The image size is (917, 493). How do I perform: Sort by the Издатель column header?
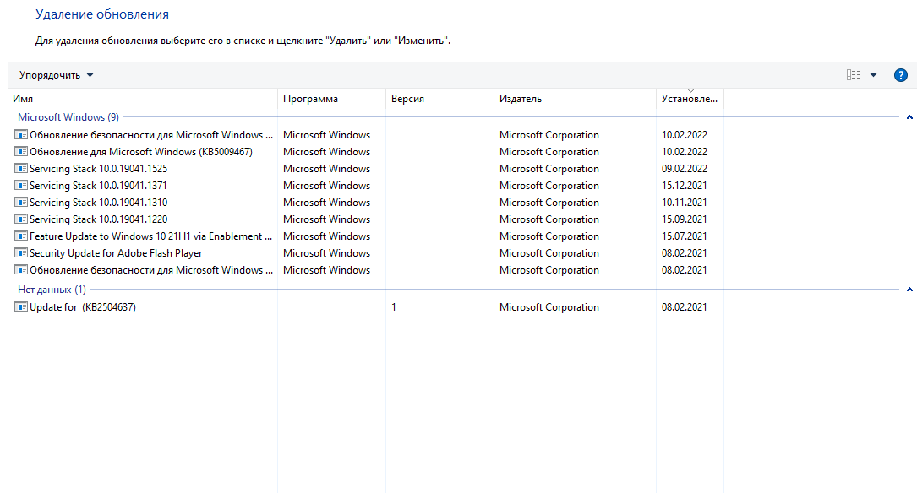pyautogui.click(x=575, y=99)
